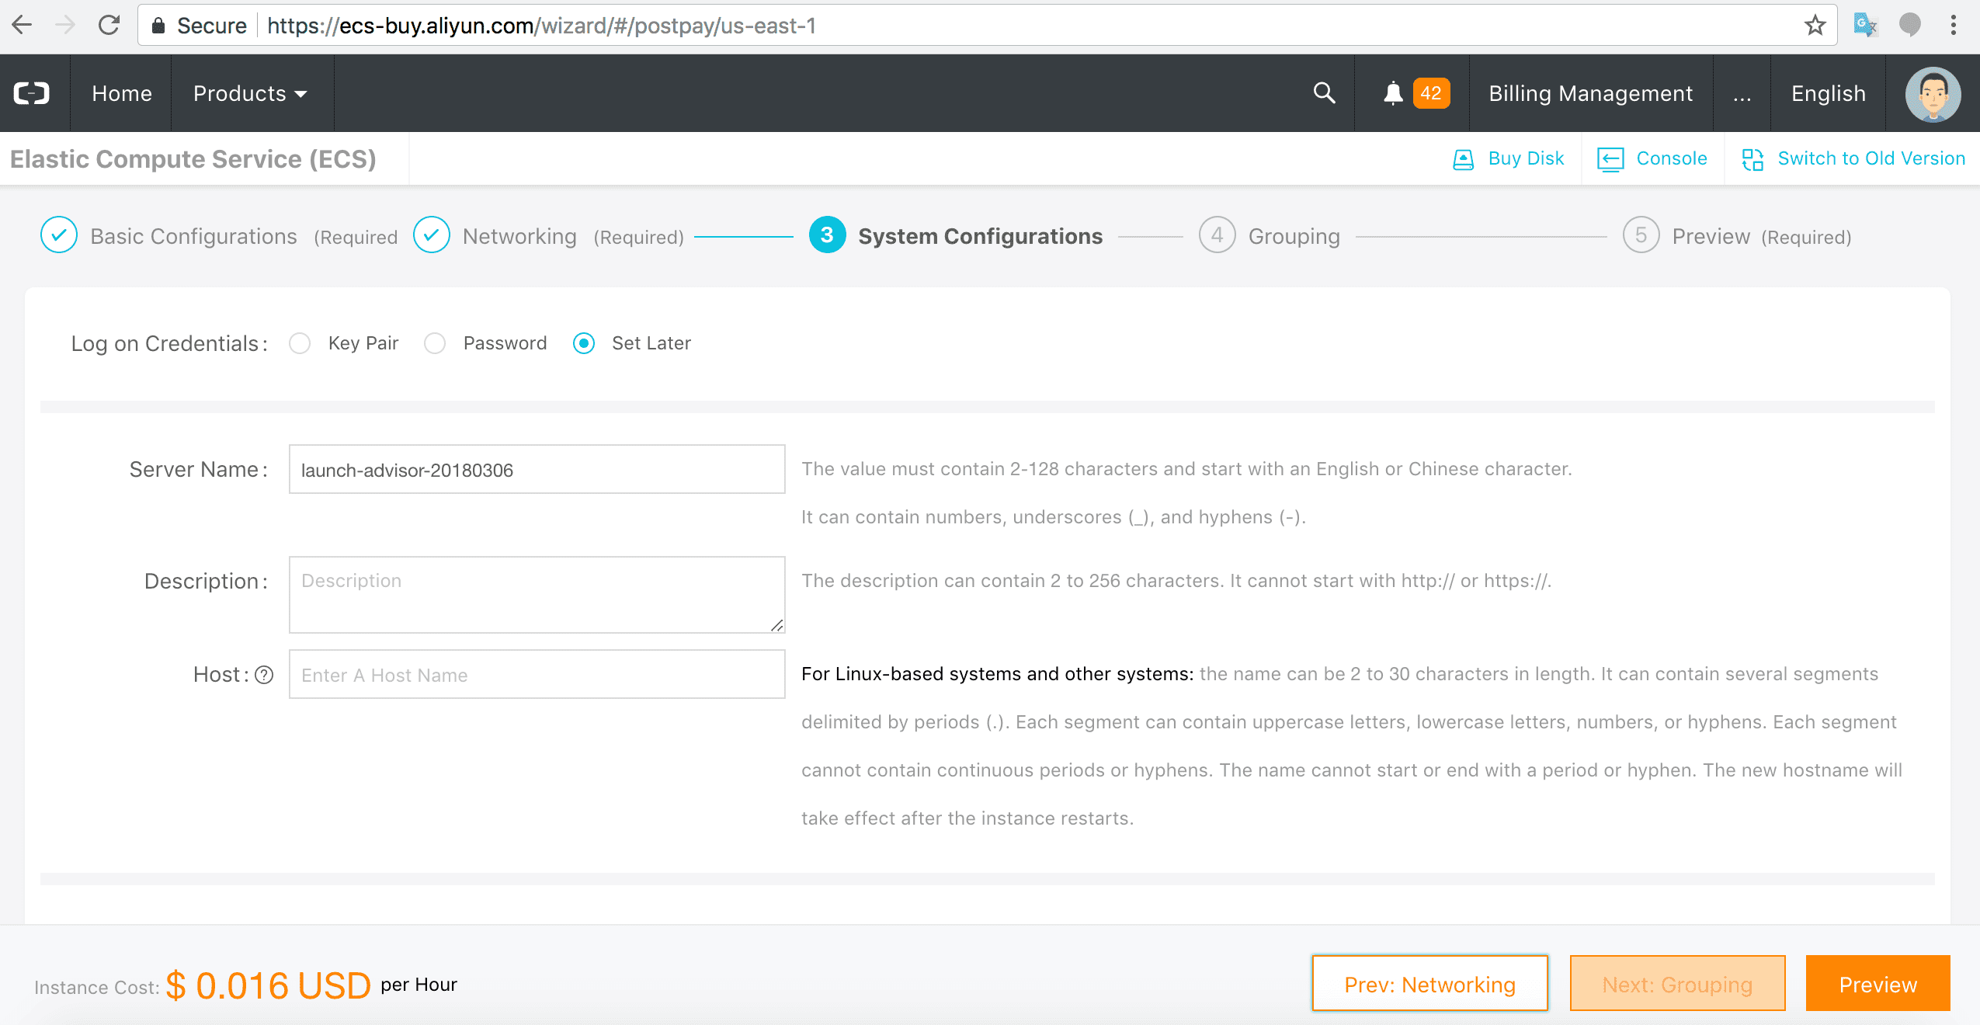The height and width of the screenshot is (1025, 1980).
Task: Click the Host help question mark icon
Action: pyautogui.click(x=264, y=675)
